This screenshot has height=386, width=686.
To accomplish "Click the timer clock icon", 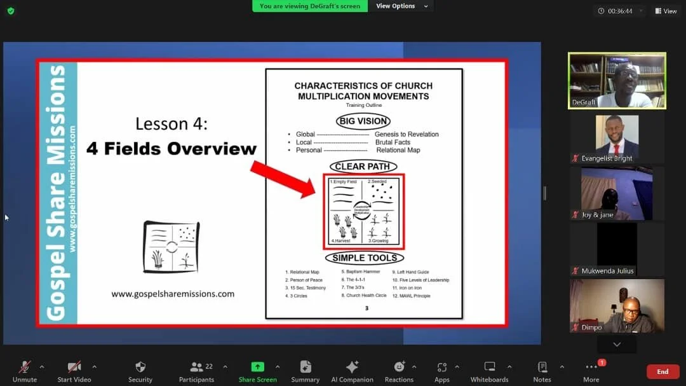I will [x=601, y=11].
